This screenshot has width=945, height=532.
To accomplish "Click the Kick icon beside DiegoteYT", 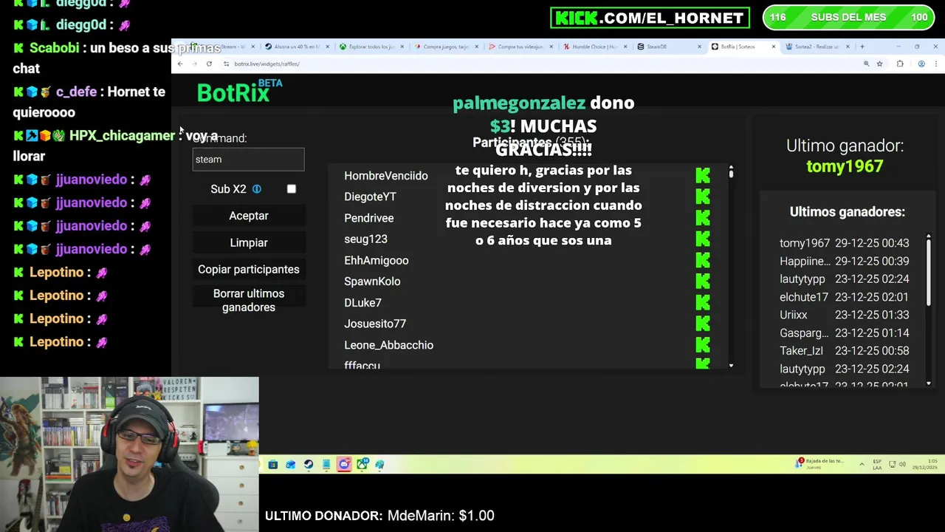I will point(703,197).
